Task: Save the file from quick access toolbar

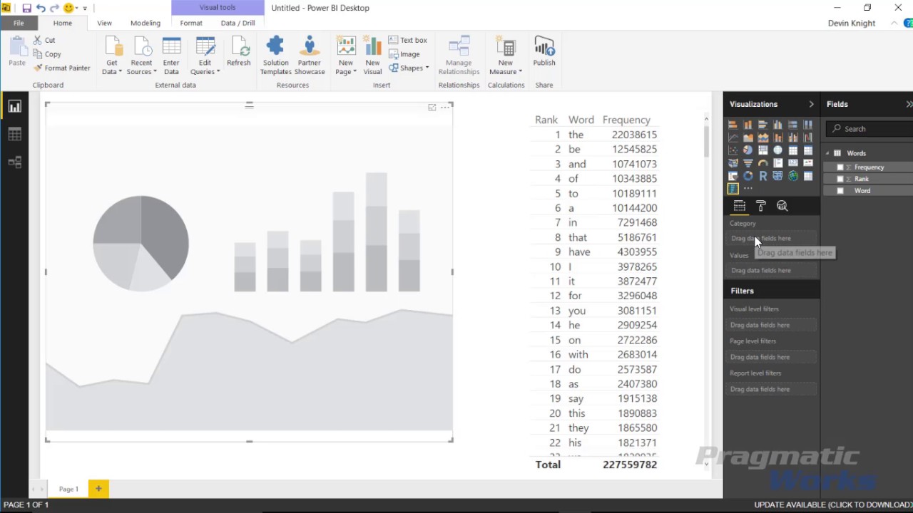Action: click(26, 8)
